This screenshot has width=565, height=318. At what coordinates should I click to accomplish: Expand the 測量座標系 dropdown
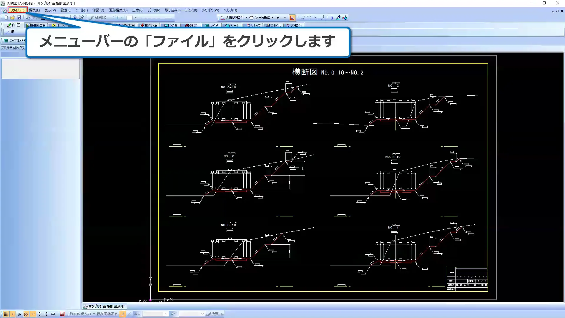click(x=246, y=18)
